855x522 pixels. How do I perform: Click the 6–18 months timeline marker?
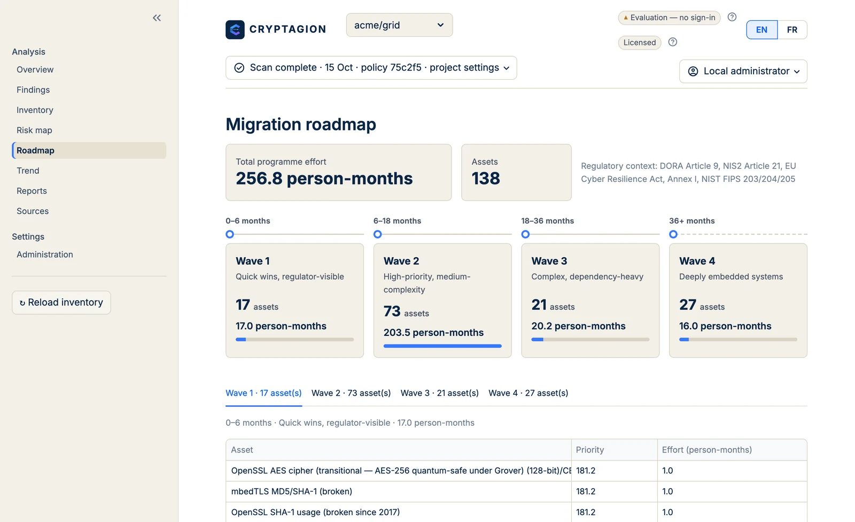[x=378, y=234]
